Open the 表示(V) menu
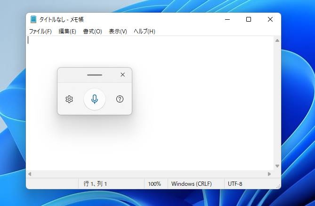The height and width of the screenshot is (206, 315). point(118,32)
